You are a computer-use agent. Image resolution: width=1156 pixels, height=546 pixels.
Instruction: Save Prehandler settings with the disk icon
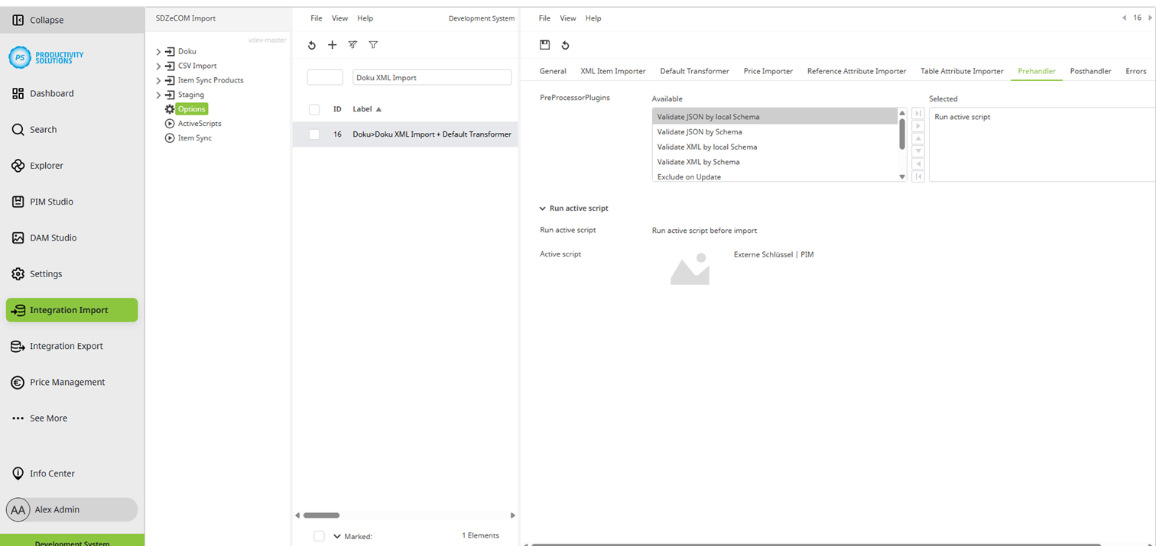click(544, 44)
